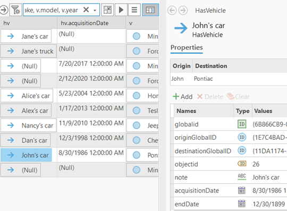Edit the query text input field
287x211 pixels.
pyautogui.click(x=53, y=10)
